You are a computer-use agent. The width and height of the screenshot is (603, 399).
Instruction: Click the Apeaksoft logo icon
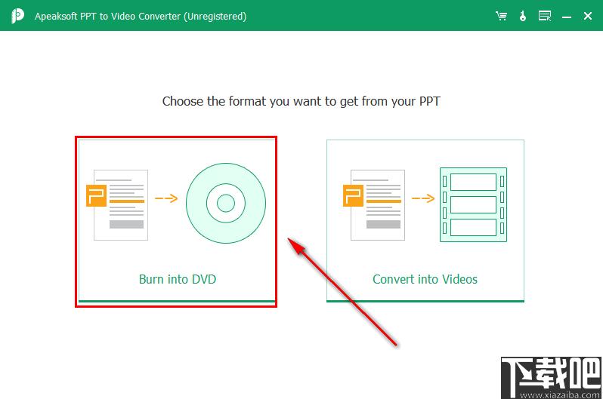pyautogui.click(x=17, y=16)
